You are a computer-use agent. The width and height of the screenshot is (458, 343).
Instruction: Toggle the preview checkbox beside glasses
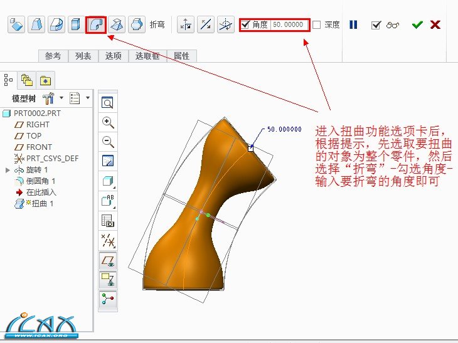click(376, 25)
